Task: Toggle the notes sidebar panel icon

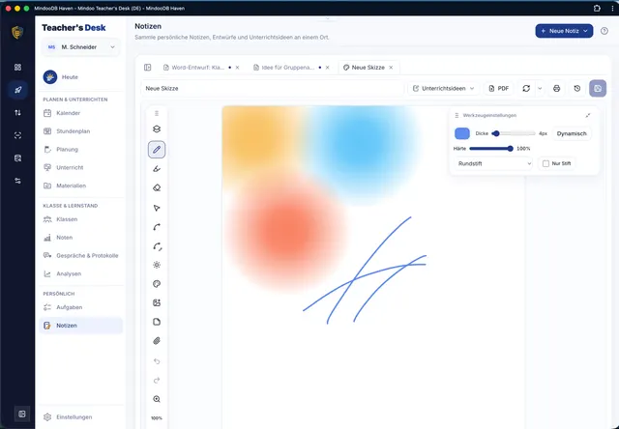Action: [148, 68]
